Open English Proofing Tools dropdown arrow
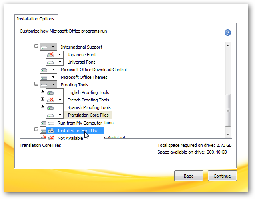The width and height of the screenshot is (255, 199). pos(60,92)
